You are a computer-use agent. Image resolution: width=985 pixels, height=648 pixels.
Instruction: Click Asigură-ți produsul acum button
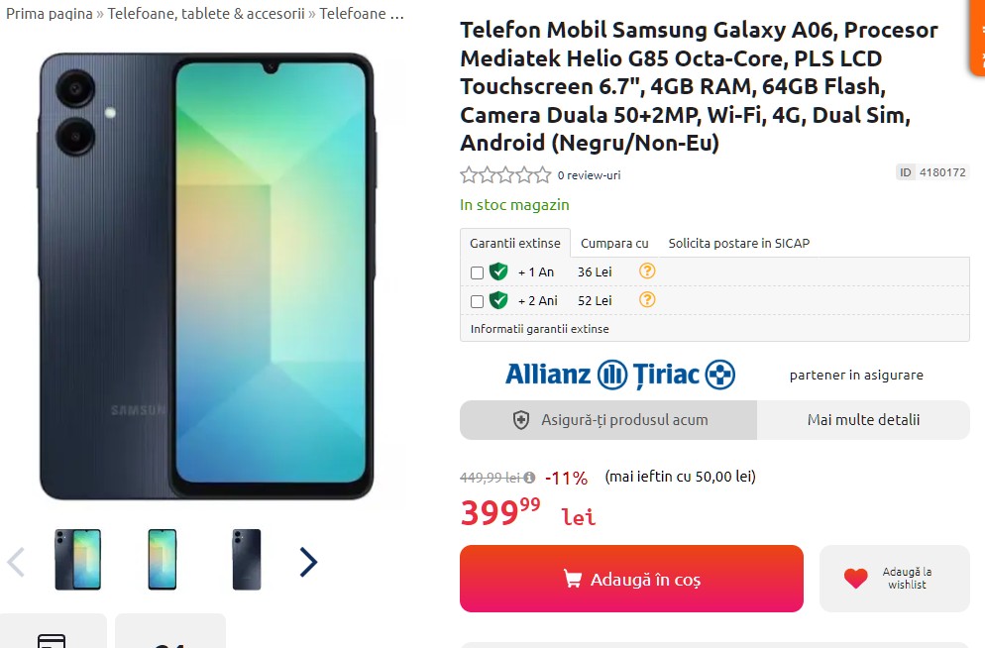pyautogui.click(x=608, y=420)
